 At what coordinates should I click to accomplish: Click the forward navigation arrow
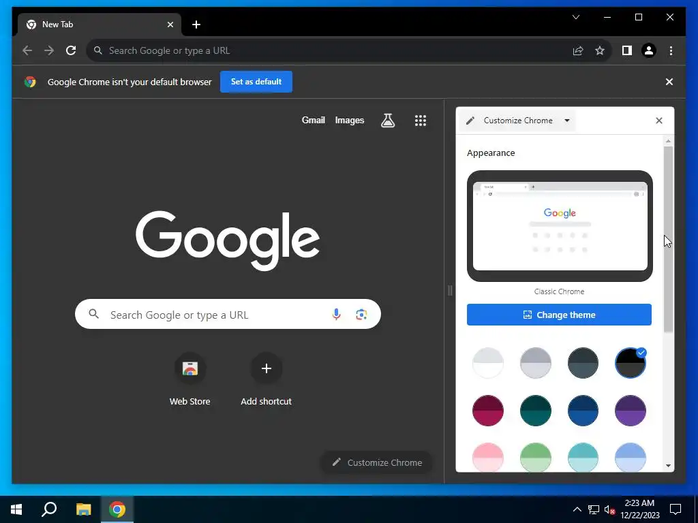pos(49,50)
